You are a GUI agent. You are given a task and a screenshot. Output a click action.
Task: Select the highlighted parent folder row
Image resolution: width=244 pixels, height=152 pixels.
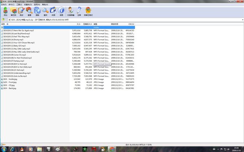[68, 28]
